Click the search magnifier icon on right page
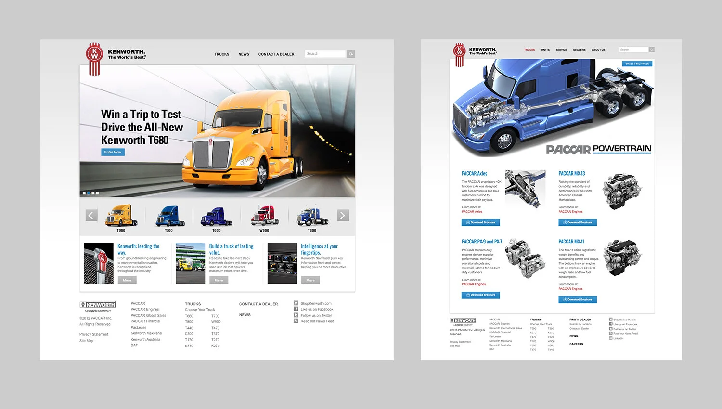This screenshot has width=722, height=409. (x=652, y=50)
